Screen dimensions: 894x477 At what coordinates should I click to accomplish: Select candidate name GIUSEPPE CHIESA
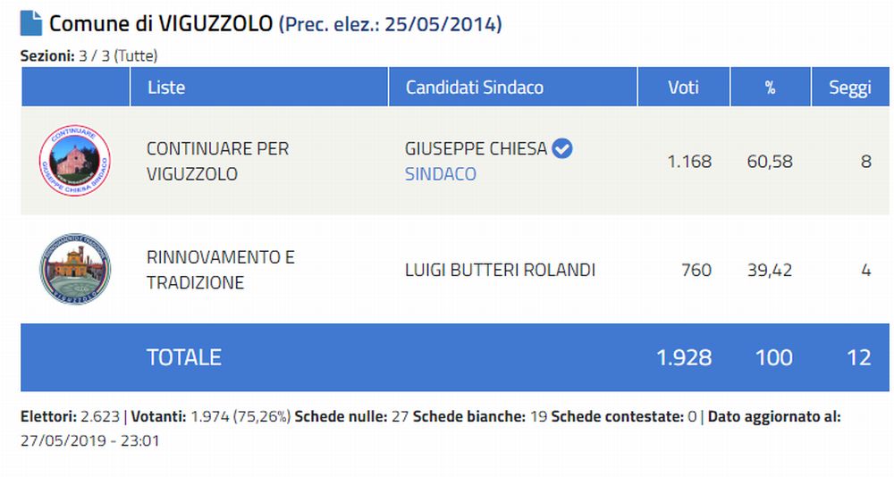coord(476,149)
